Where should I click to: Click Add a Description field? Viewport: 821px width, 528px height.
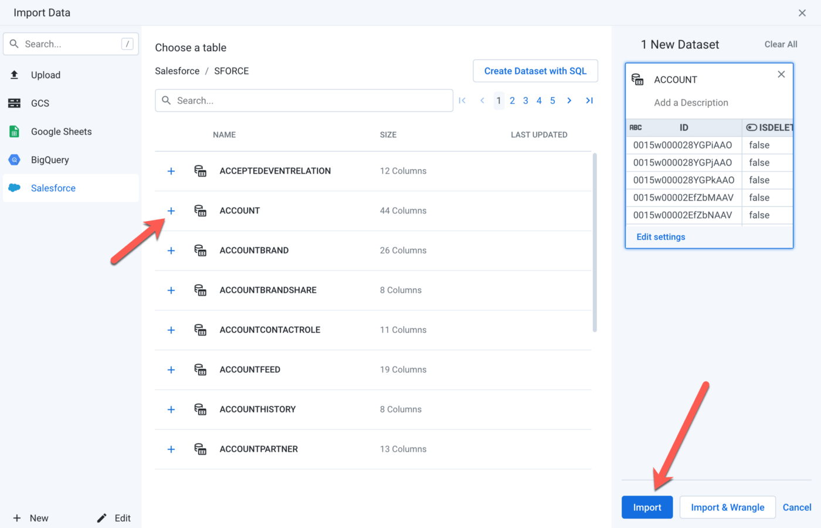click(691, 103)
